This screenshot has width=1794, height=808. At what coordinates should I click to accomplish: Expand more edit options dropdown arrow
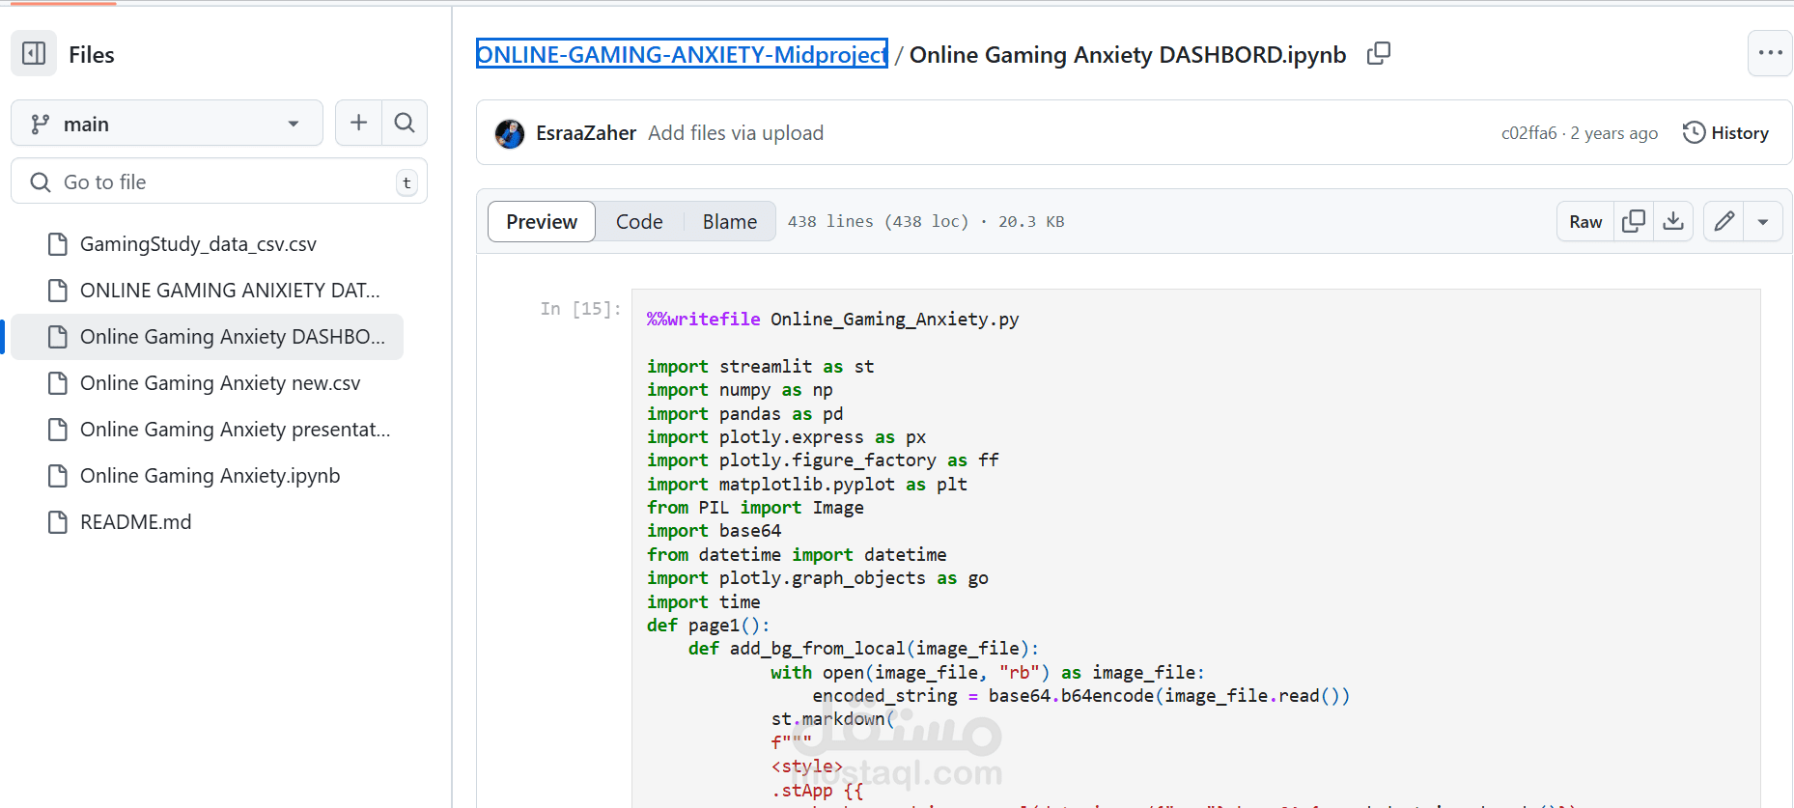(x=1763, y=222)
